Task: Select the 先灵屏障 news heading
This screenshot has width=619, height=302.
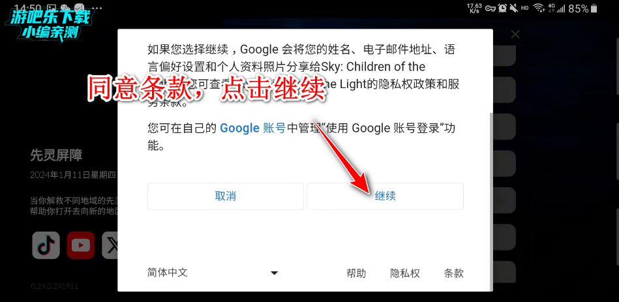Action: click(57, 155)
